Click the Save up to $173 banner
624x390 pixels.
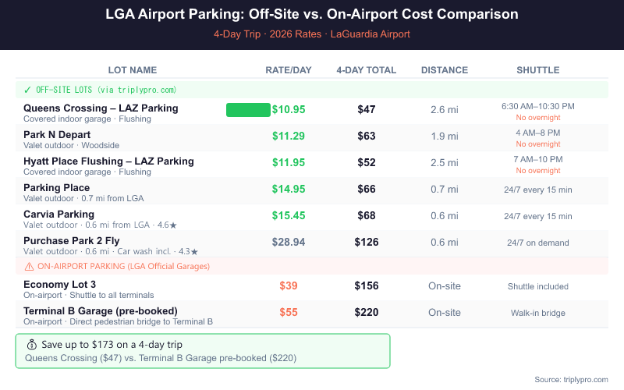coord(203,351)
